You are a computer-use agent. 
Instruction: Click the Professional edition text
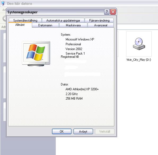(x=73, y=44)
